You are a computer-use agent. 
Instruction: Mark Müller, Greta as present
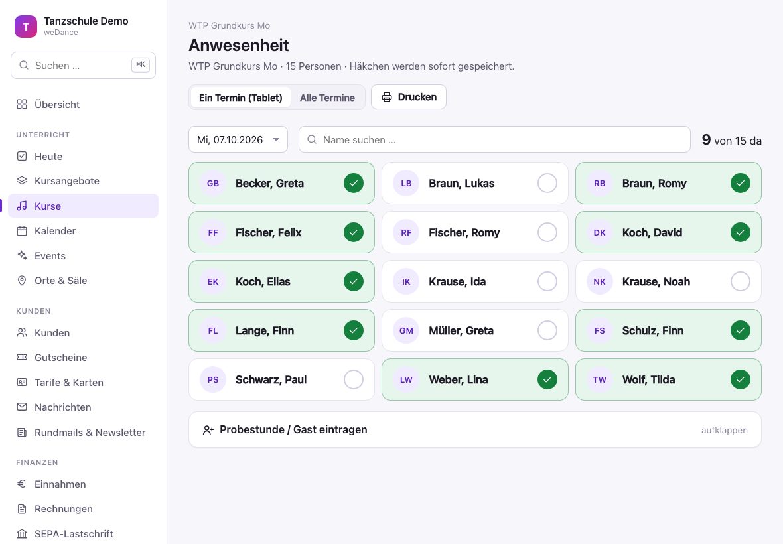click(x=547, y=330)
